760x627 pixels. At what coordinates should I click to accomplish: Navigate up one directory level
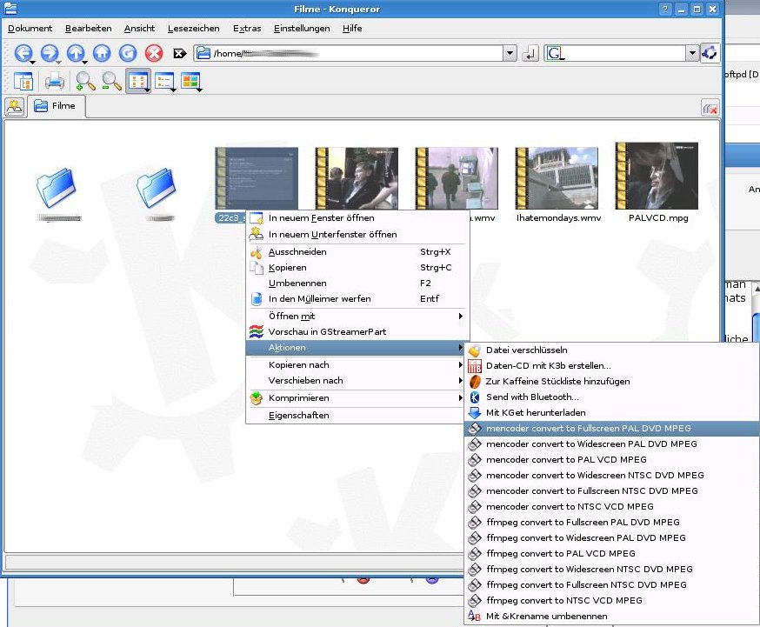coord(76,53)
